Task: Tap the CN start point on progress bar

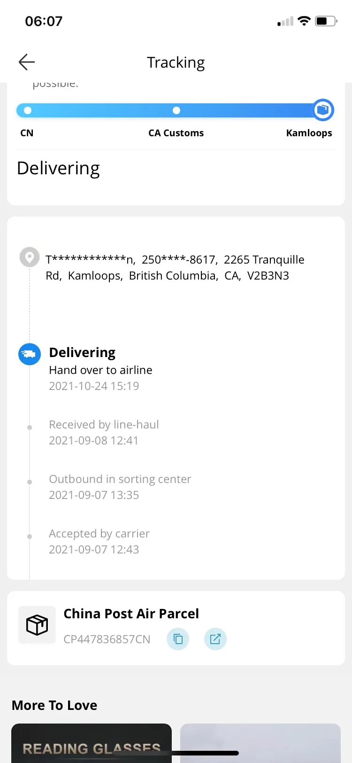Action: point(28,110)
